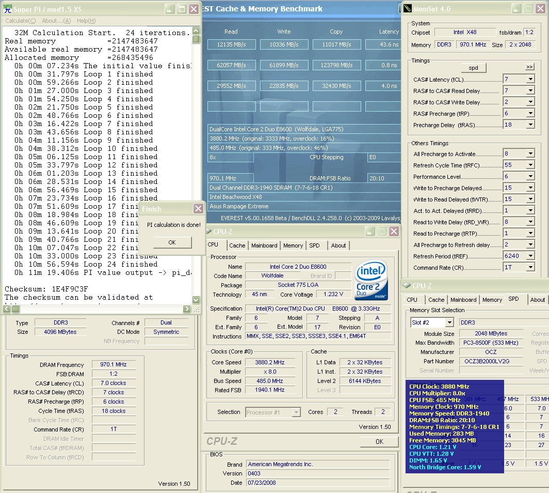The height and width of the screenshot is (493, 549).
Task: Expand the Read to Precharge (tRTP) dropdown
Action: (530, 233)
